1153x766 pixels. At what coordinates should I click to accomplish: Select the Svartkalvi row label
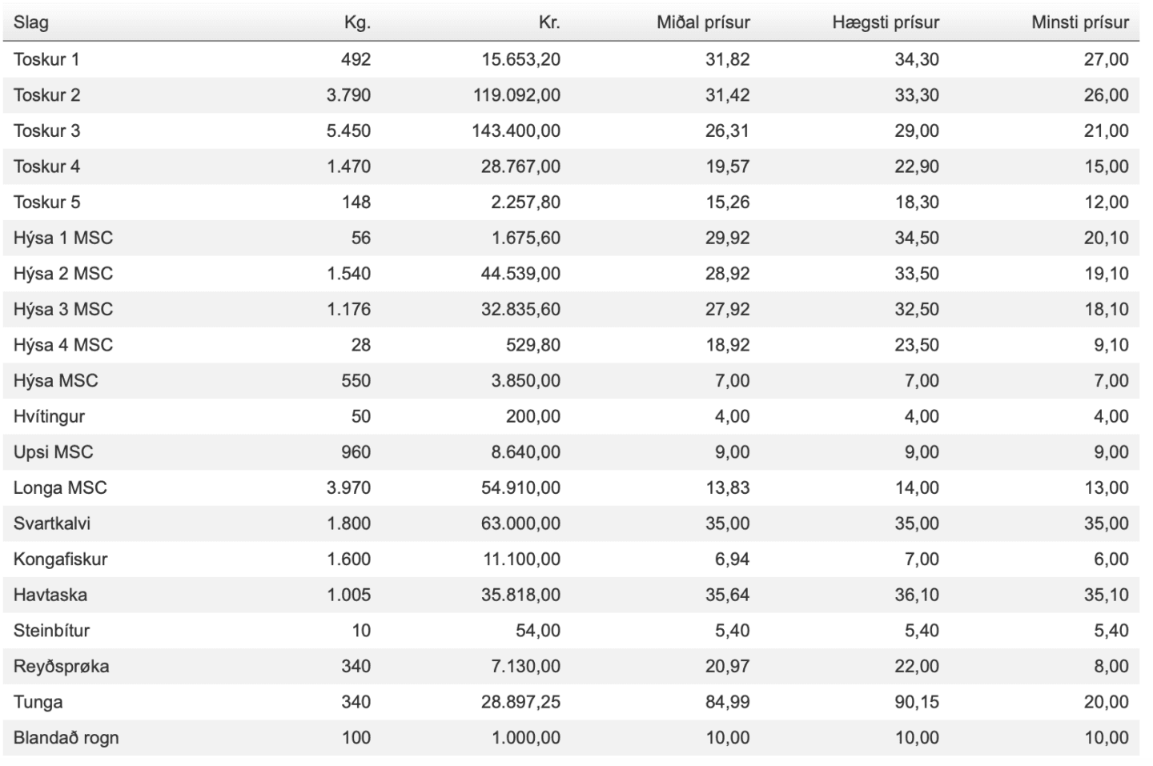point(52,523)
